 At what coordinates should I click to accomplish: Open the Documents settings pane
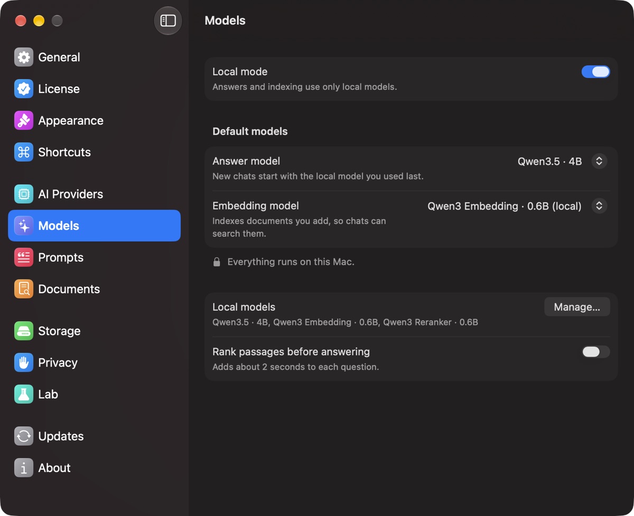tap(94, 289)
